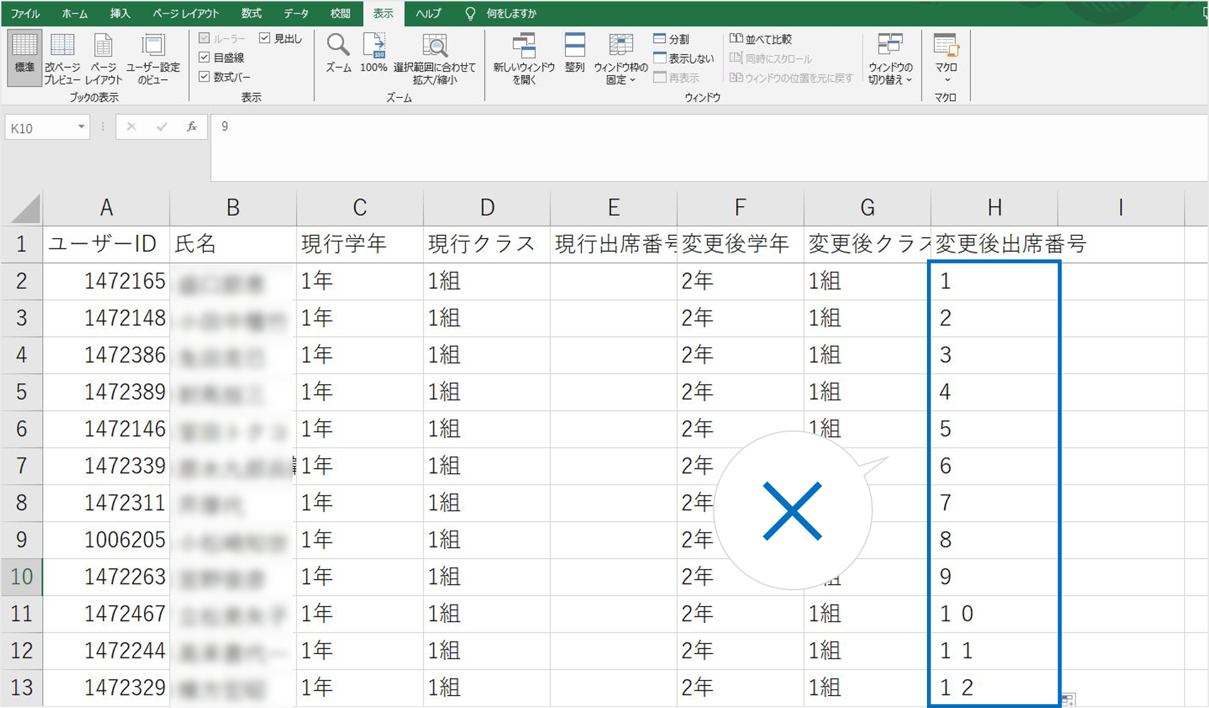Toggle the gridlines (目盛線) checkbox
Screen dimensions: 1209x708
click(204, 58)
